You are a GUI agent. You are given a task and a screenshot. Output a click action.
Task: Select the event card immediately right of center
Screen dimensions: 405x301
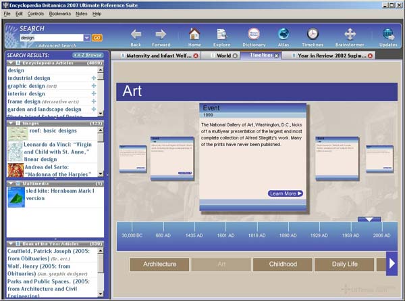point(337,158)
